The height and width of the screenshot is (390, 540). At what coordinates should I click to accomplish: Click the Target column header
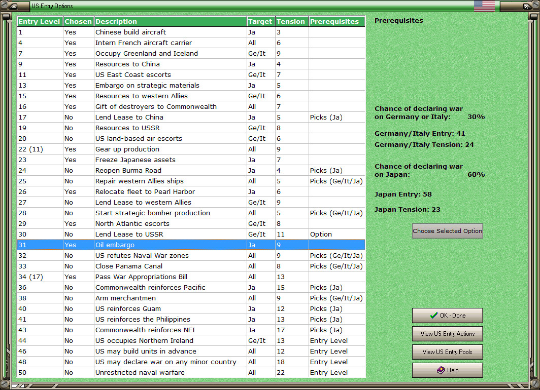pos(261,21)
